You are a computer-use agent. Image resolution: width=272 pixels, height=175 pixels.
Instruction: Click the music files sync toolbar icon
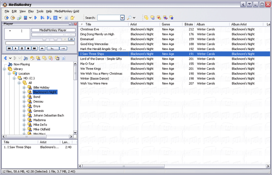point(19,17)
